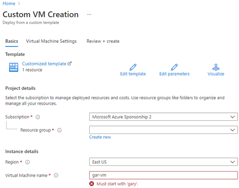This screenshot has height=188, width=239.
Task: Go to the Review + create tab
Action: point(103,41)
